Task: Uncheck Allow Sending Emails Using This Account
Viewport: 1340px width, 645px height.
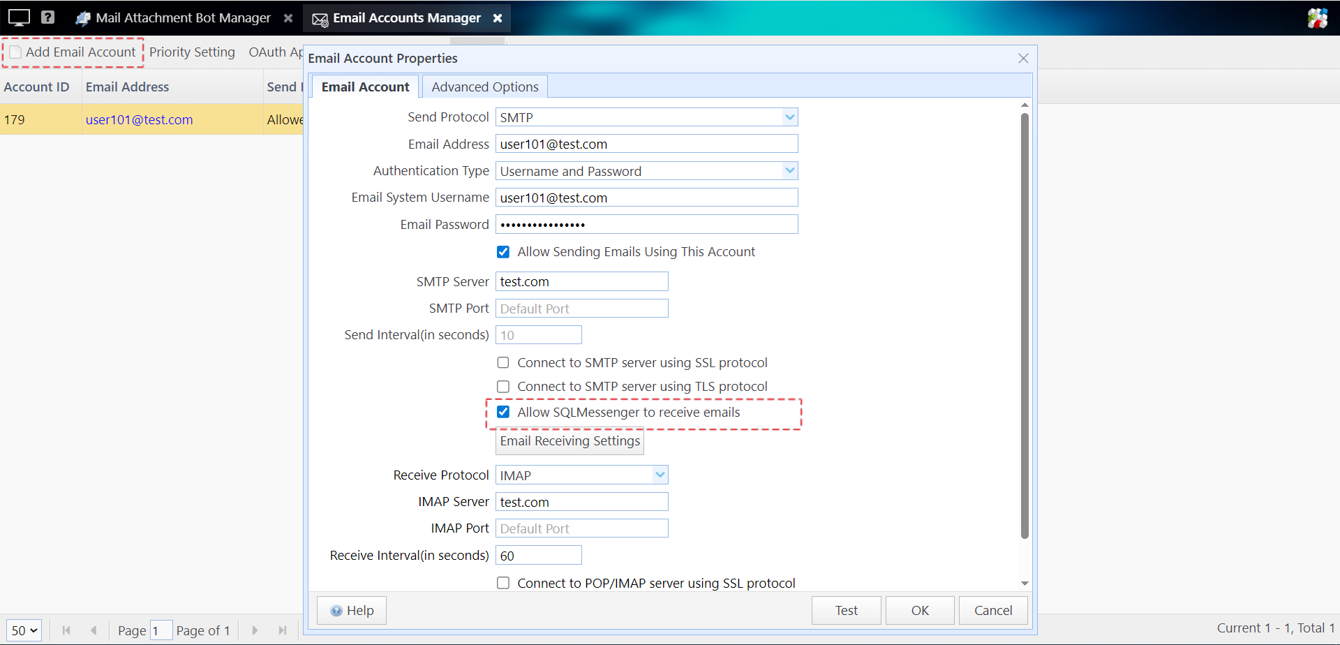Action: click(503, 252)
